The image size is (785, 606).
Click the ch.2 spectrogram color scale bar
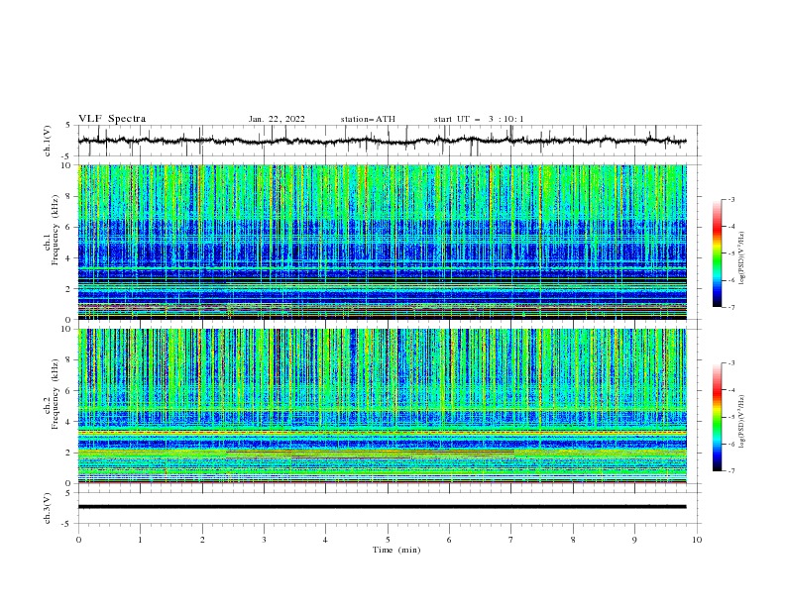click(718, 417)
